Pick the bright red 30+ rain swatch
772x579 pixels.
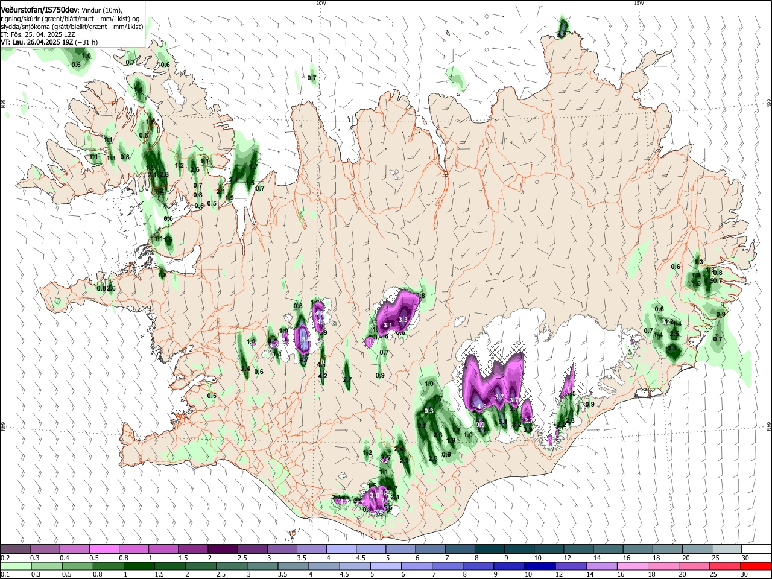756,566
